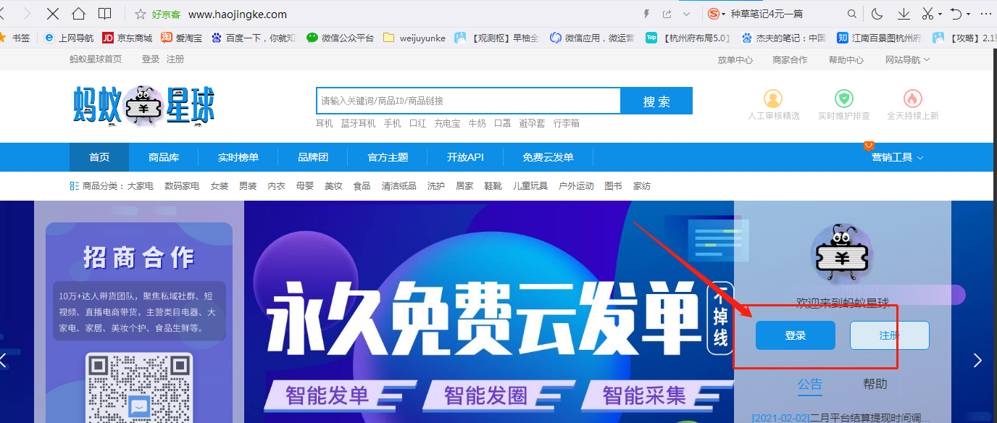
Task: Select the 免费云发单 nav tab
Action: (548, 157)
